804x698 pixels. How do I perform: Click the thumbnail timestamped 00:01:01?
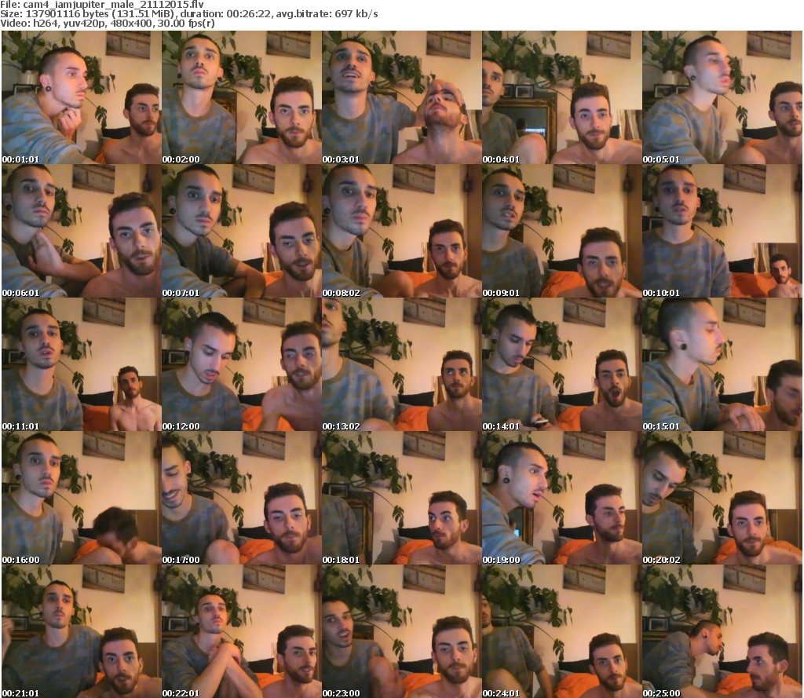pyautogui.click(x=81, y=97)
